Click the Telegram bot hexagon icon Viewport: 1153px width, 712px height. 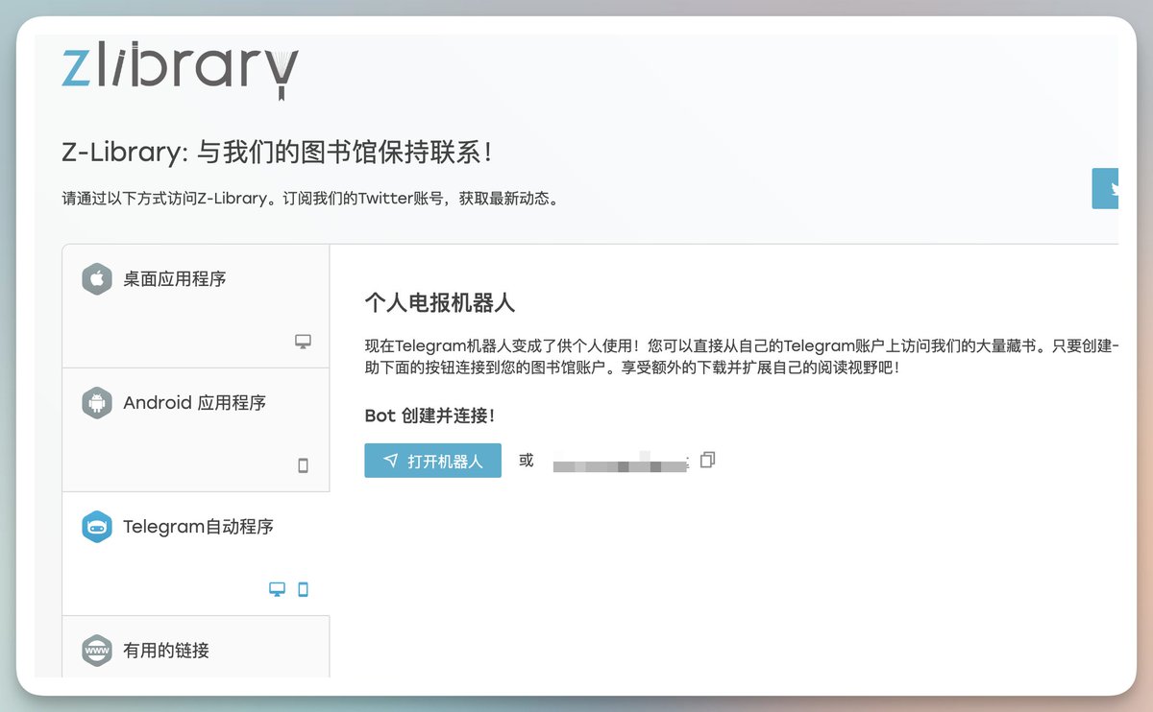point(97,527)
